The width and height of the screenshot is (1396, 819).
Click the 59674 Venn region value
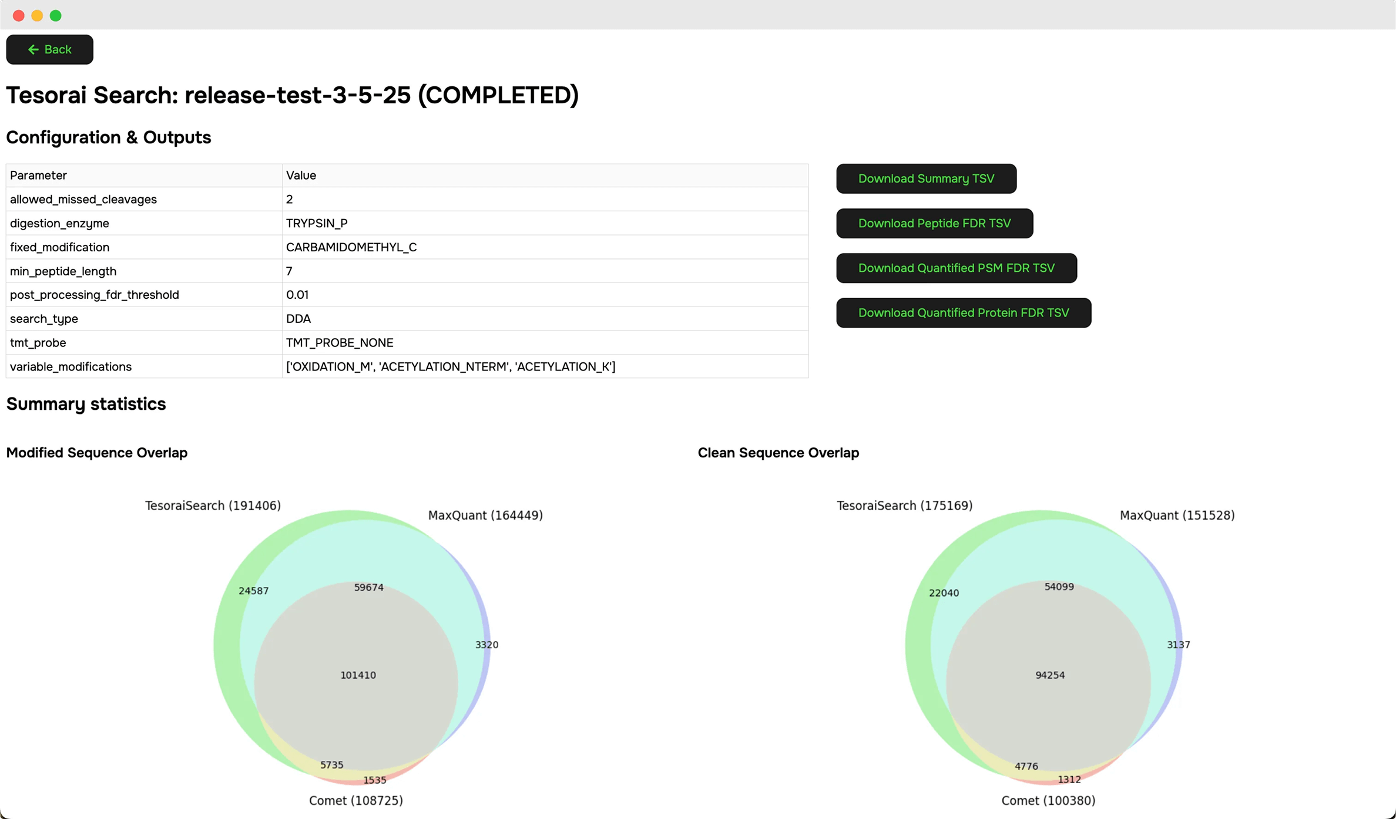pos(368,587)
